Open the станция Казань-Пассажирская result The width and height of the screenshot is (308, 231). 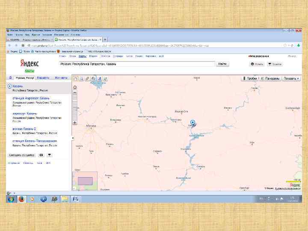tap(35, 141)
